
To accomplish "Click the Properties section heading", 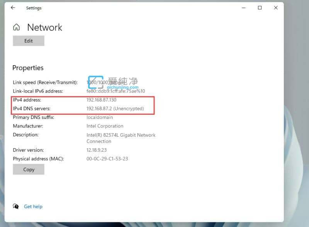I will 28,68.
